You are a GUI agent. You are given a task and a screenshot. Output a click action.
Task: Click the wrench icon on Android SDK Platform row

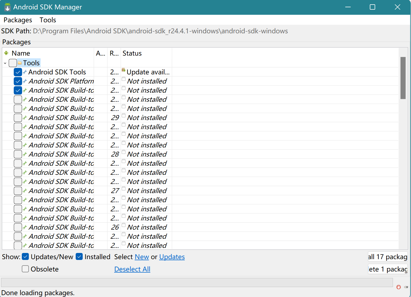[x=25, y=81]
